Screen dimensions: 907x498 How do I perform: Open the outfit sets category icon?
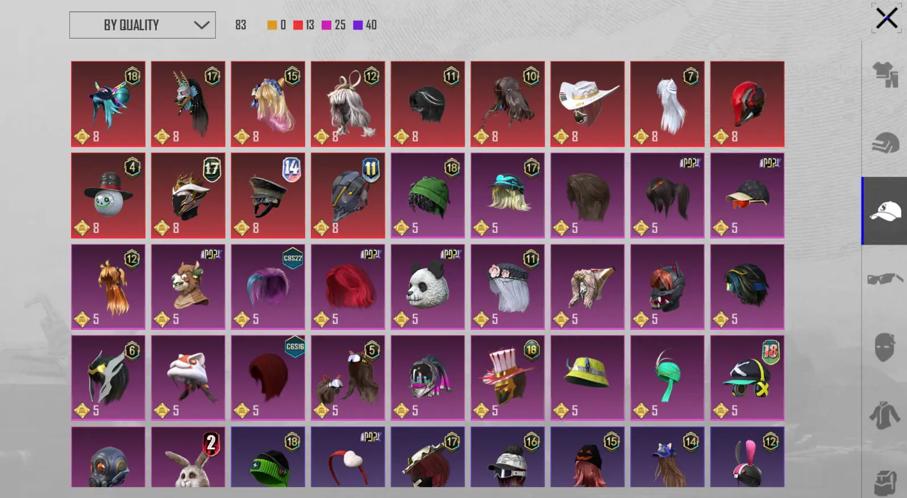pos(885,74)
